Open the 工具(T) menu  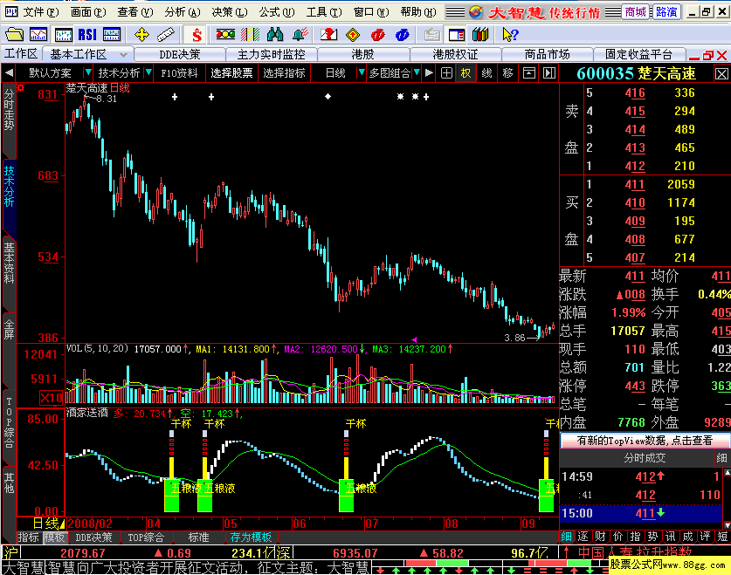pyautogui.click(x=323, y=11)
